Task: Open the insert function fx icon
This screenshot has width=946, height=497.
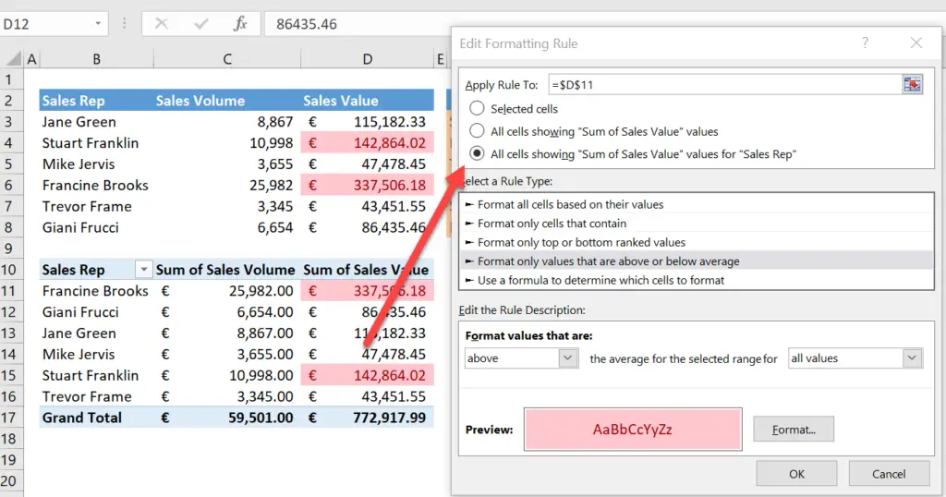Action: 240,23
